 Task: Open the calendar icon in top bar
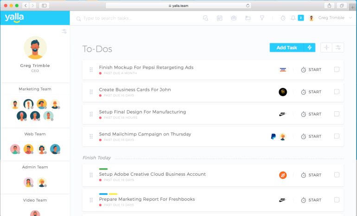[219, 18]
